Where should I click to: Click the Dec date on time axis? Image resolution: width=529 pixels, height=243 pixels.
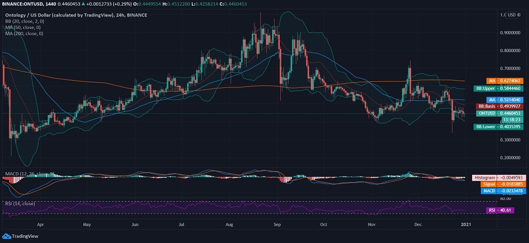coord(418,224)
